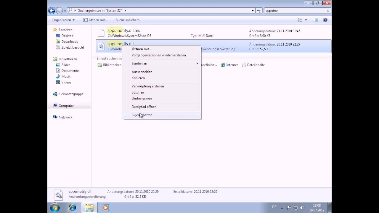Open the clock showing 18:08
379x213 pixels.
click(317, 208)
